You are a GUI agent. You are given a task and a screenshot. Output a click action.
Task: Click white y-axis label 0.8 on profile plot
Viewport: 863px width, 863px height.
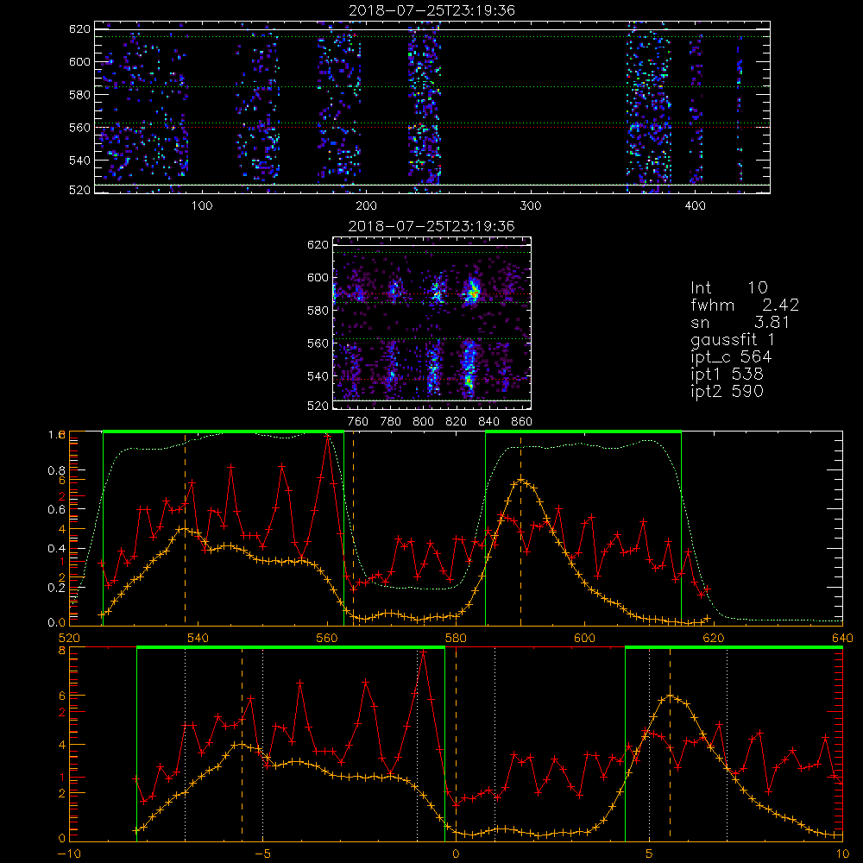click(57, 470)
